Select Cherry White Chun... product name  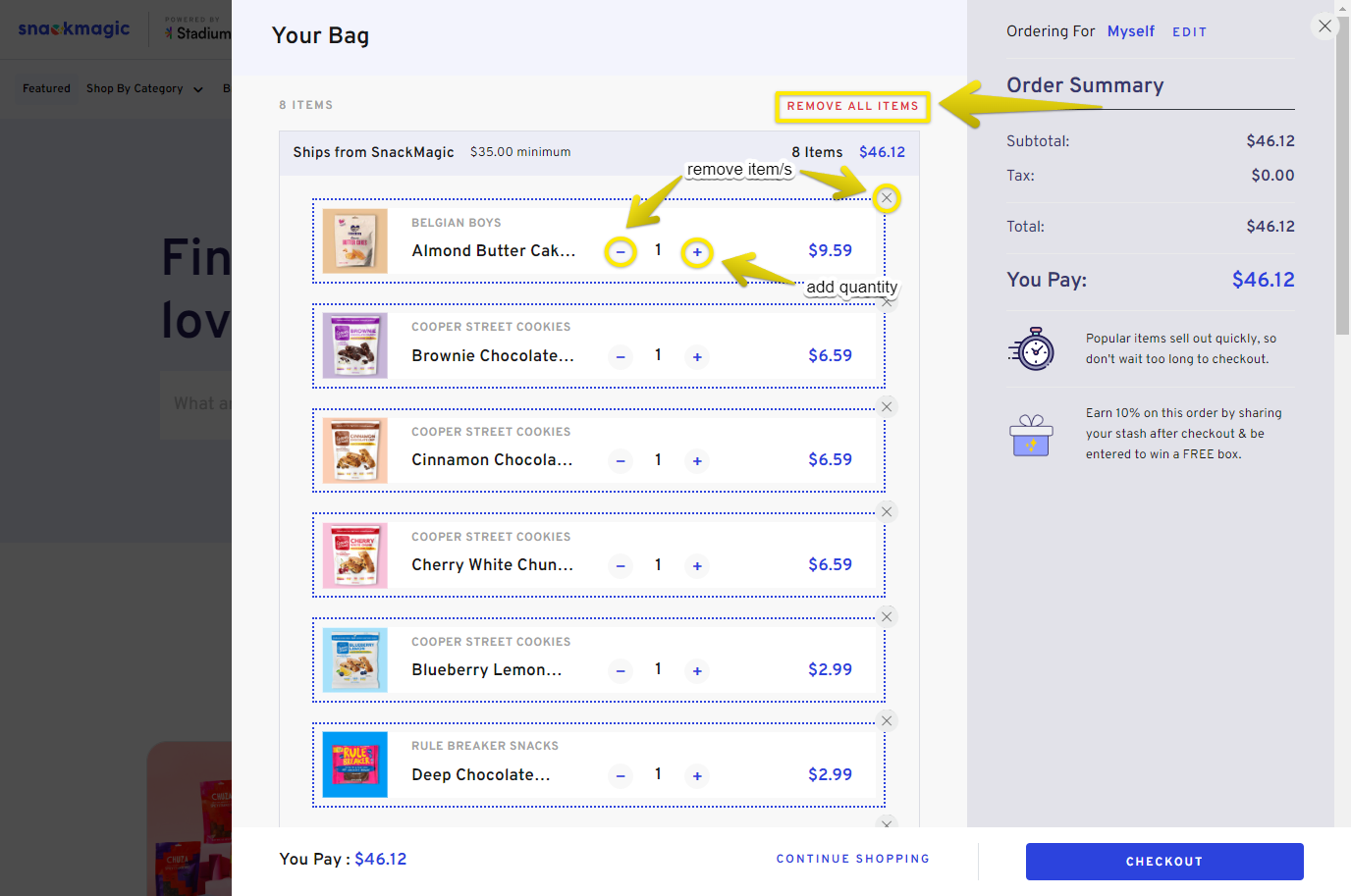point(492,565)
